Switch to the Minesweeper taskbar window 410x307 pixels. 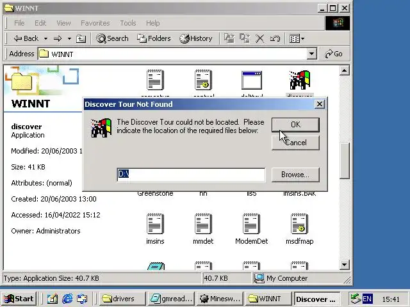(x=220, y=299)
